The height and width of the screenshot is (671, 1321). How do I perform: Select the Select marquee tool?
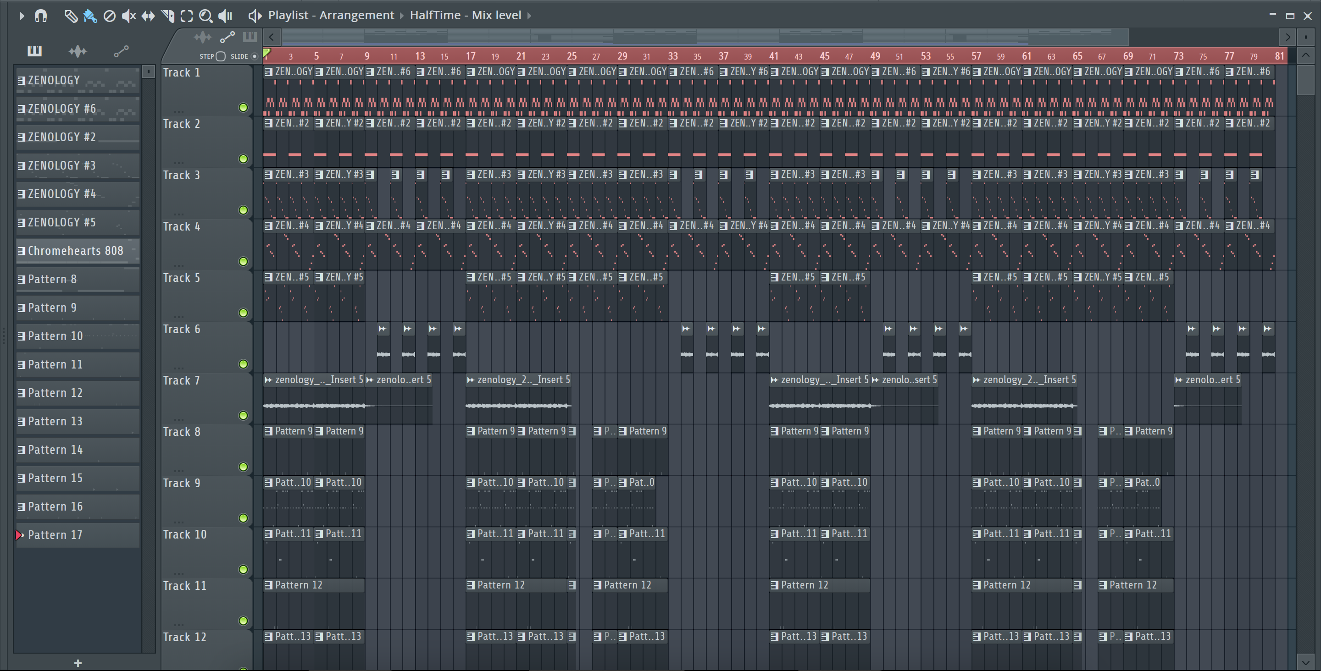click(x=187, y=16)
